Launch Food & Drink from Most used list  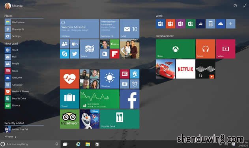pyautogui.click(x=15, y=99)
